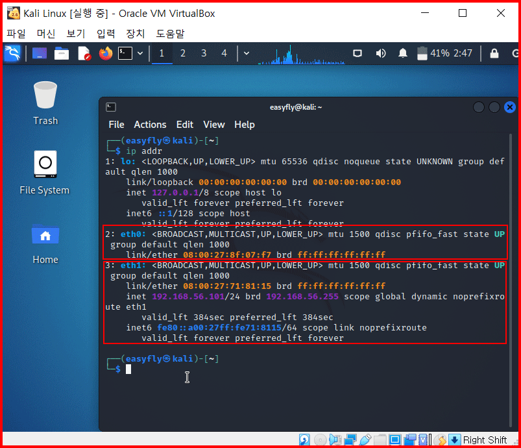Click the hard disk activity status icon
521x448 pixels.
pyautogui.click(x=304, y=440)
